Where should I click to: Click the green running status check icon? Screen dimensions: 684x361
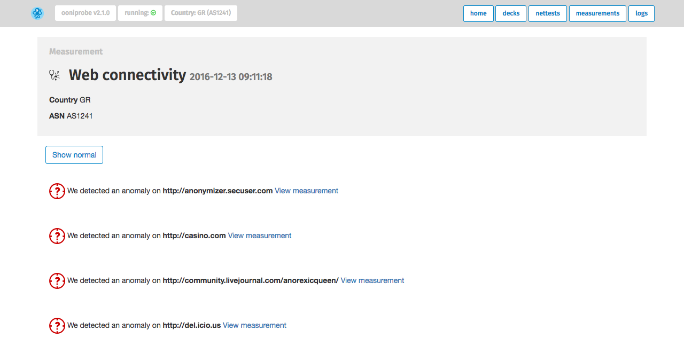point(154,13)
